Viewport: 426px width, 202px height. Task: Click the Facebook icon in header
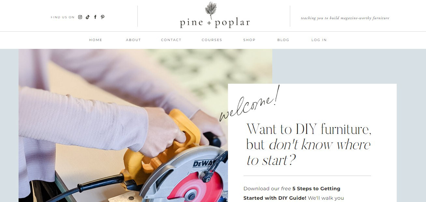coord(95,17)
